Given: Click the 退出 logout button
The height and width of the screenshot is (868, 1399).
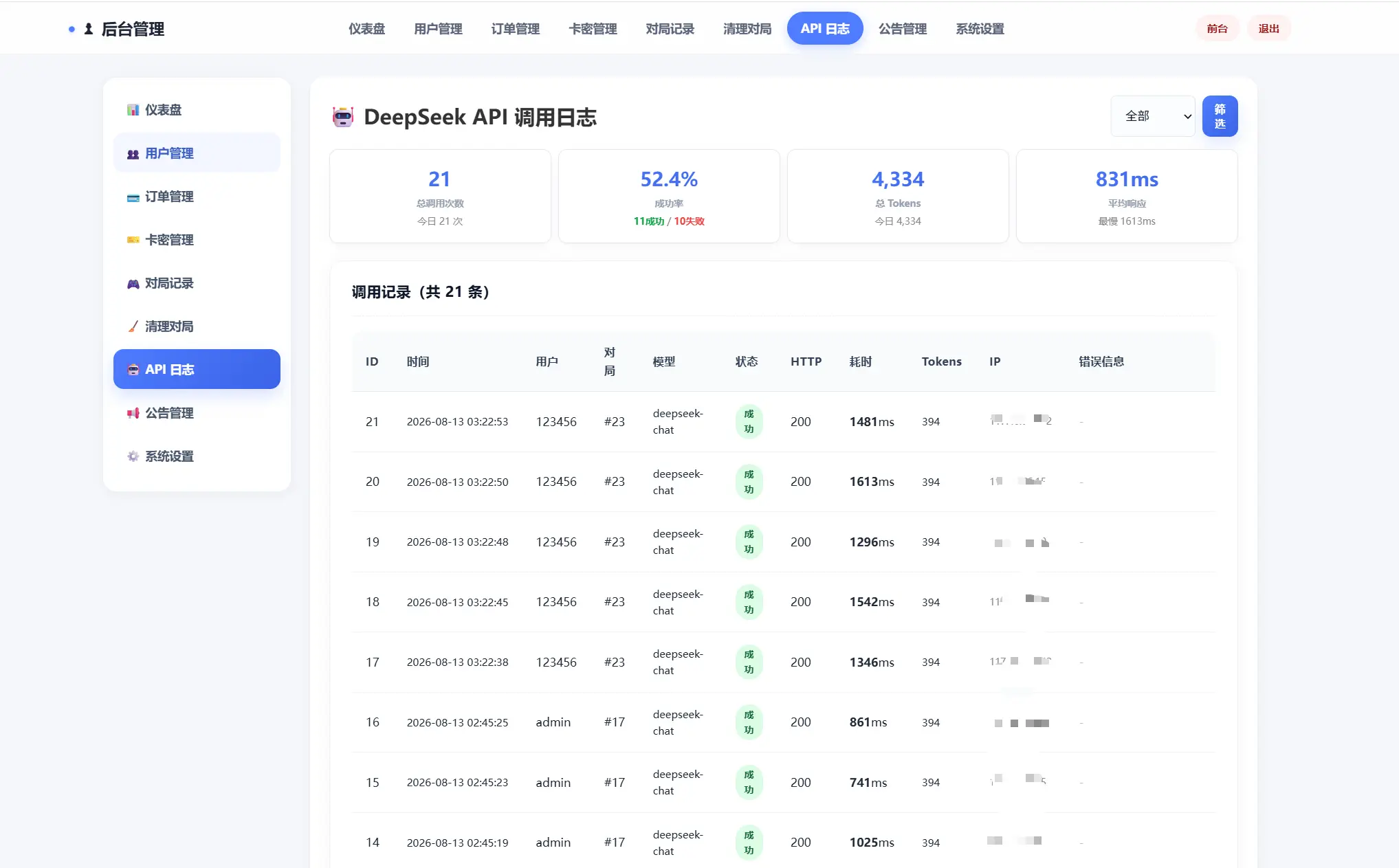Looking at the screenshot, I should (x=1268, y=29).
